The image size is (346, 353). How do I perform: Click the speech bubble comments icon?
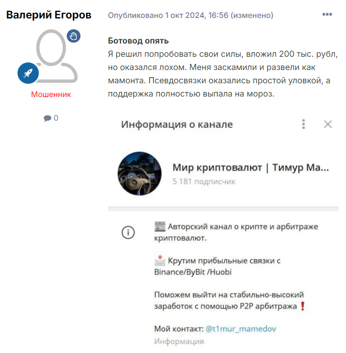47,118
